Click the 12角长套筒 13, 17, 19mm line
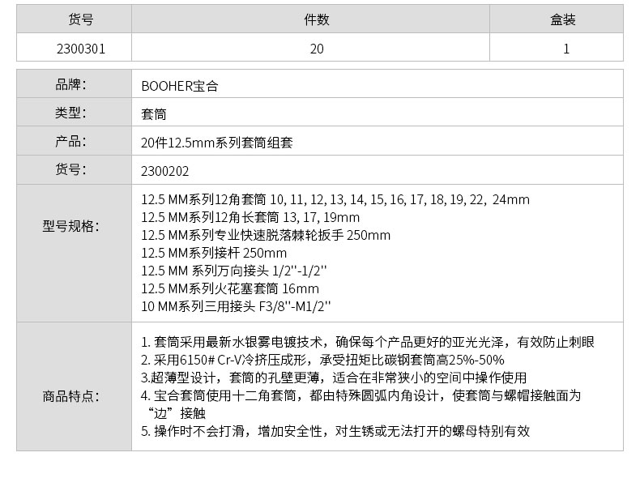The height and width of the screenshot is (478, 640). point(250,217)
